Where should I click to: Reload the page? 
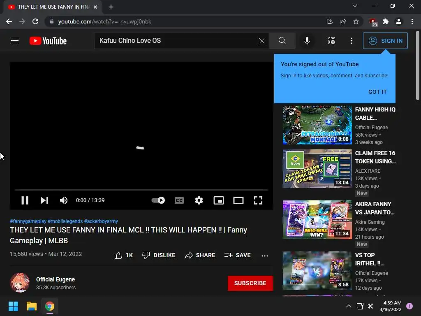(x=35, y=21)
